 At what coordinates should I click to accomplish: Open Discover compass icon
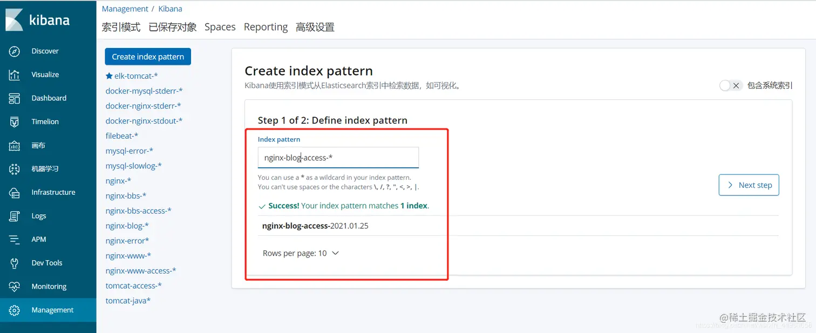tap(15, 51)
